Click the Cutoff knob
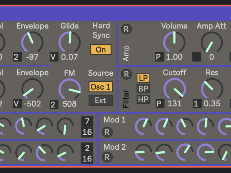This screenshot has width=231, height=173. (174, 89)
